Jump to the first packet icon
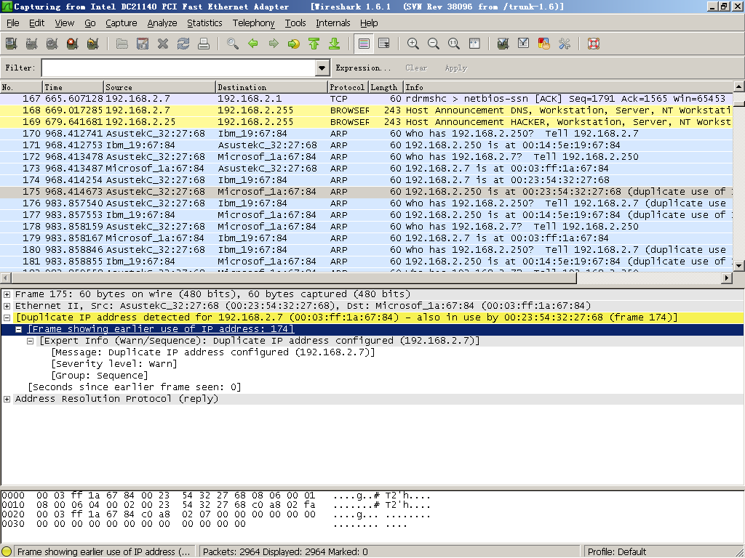Screen dimensions: 745x558 coord(314,44)
